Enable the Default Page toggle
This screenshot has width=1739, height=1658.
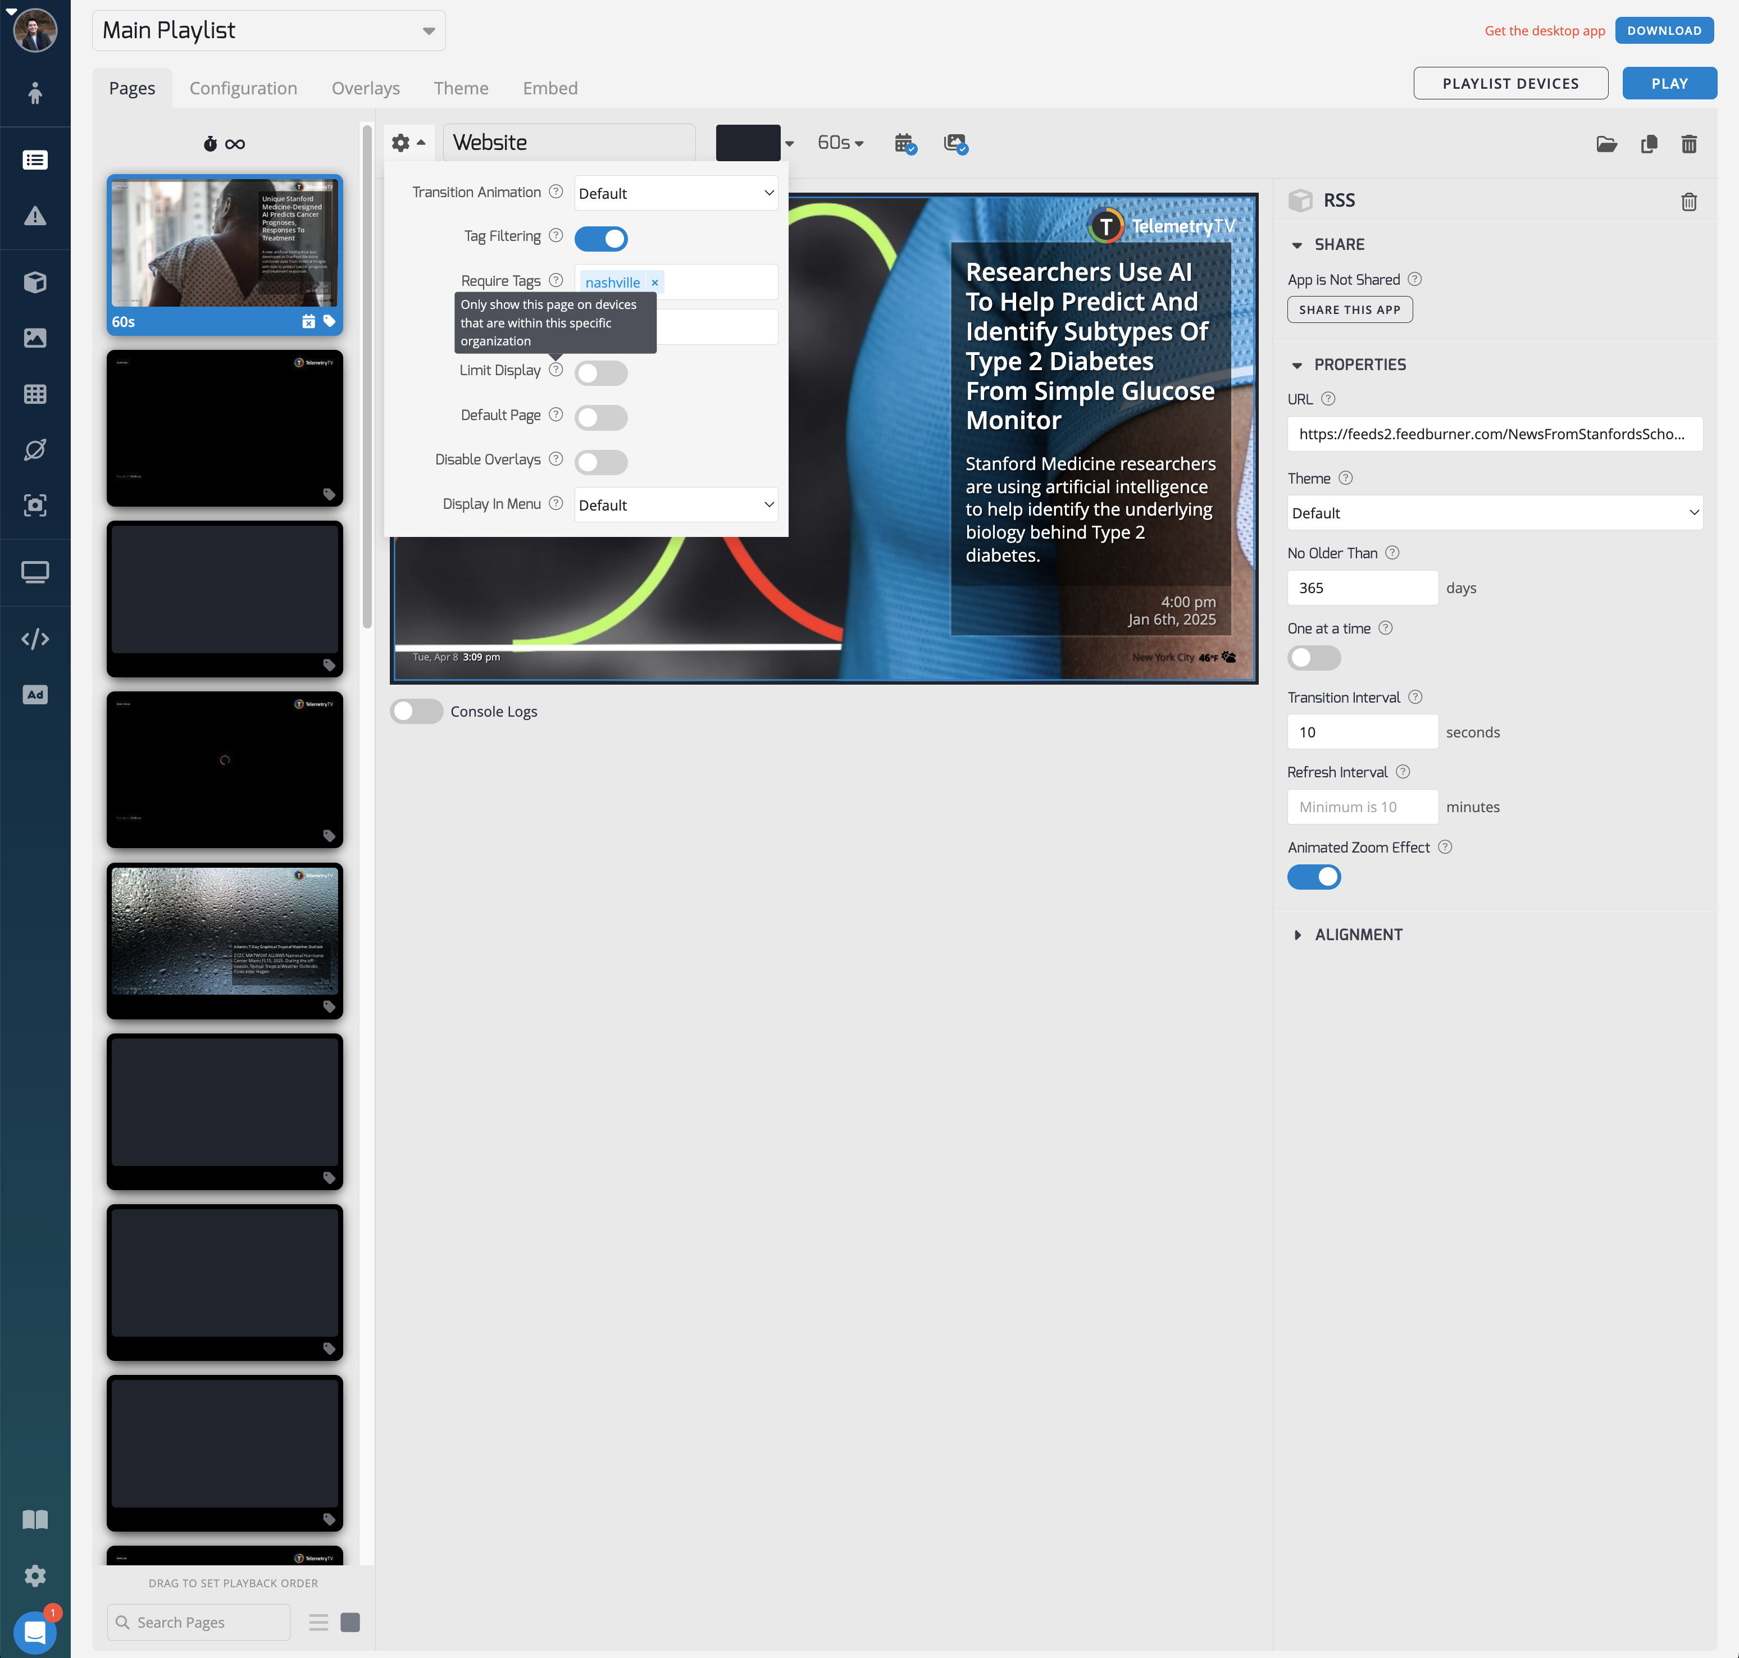[x=601, y=417]
